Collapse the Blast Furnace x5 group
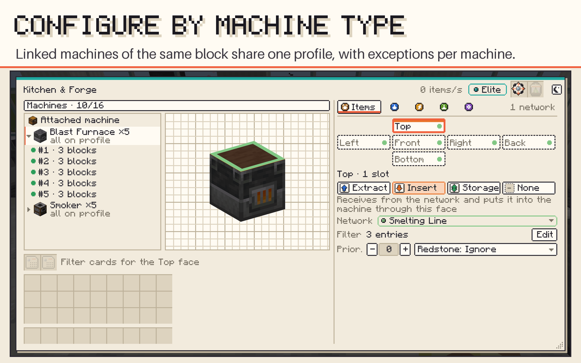Screen dimensions: 581x363 [x=29, y=136]
